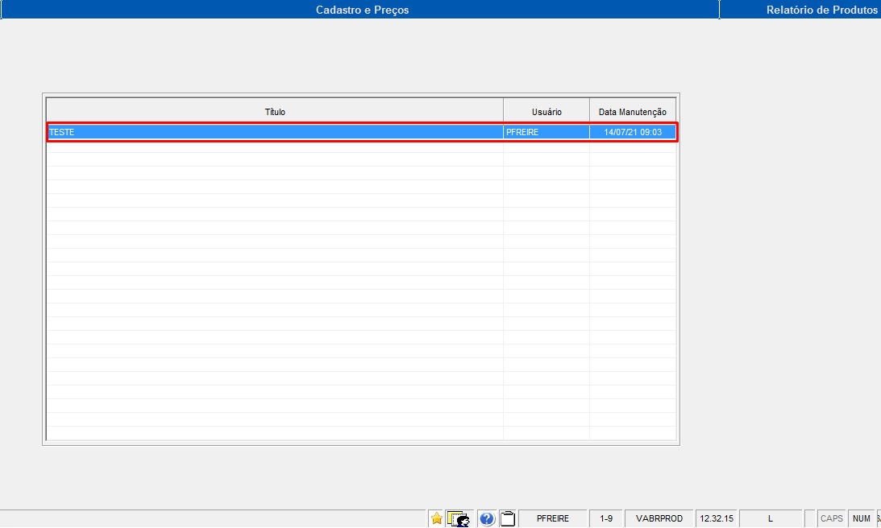Sort by Data Manutenção column header

[x=632, y=112]
